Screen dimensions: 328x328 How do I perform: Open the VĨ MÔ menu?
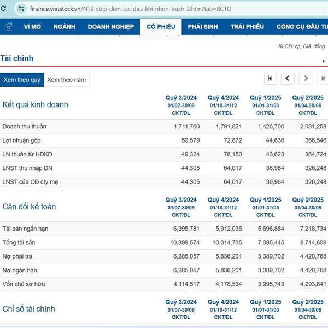[x=32, y=27]
